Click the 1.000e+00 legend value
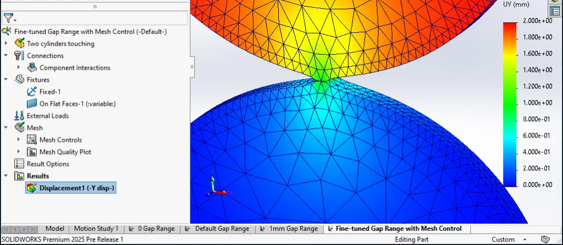The height and width of the screenshot is (245, 563). (538, 103)
